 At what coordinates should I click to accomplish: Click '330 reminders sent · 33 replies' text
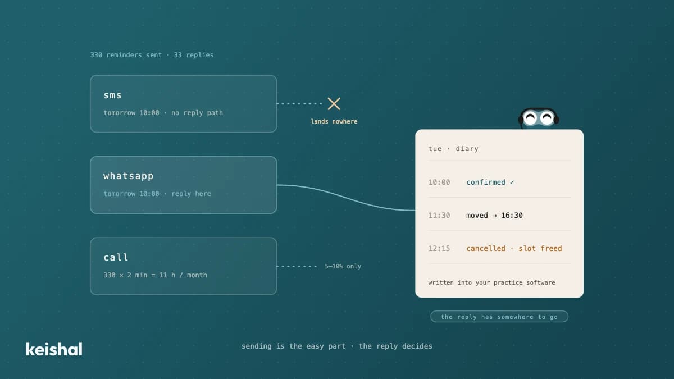[x=152, y=55]
